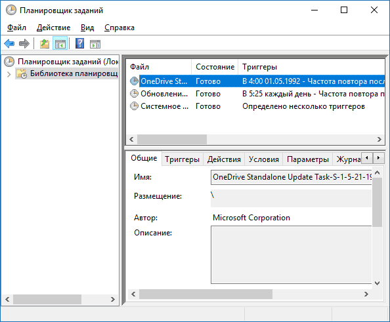Screen dimensions: 390x322
Task: Click the clock icon of Обновлени... task row
Action: click(x=134, y=93)
